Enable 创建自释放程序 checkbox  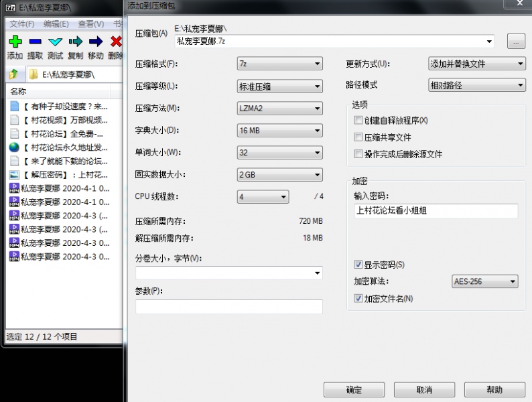pyautogui.click(x=358, y=121)
